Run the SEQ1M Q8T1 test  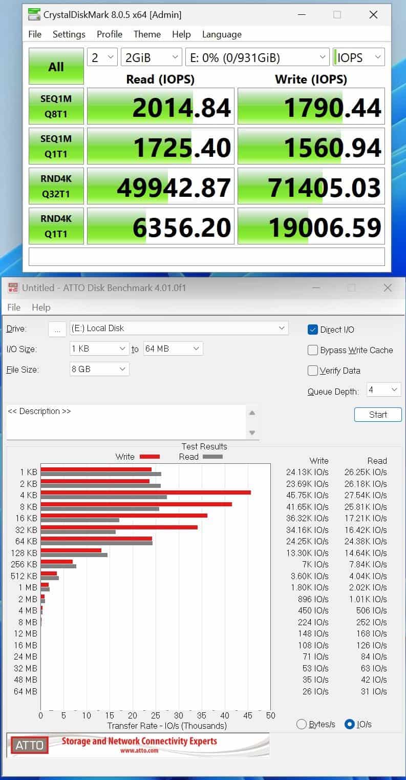pyautogui.click(x=56, y=106)
